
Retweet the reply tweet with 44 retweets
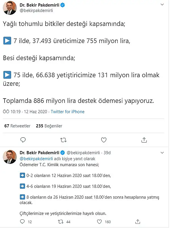(x=61, y=222)
